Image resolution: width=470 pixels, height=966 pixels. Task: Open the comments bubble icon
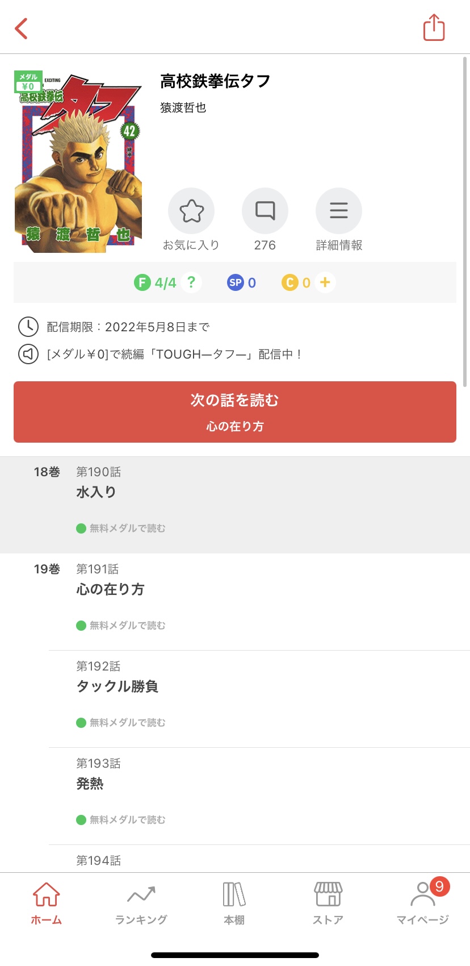[265, 211]
